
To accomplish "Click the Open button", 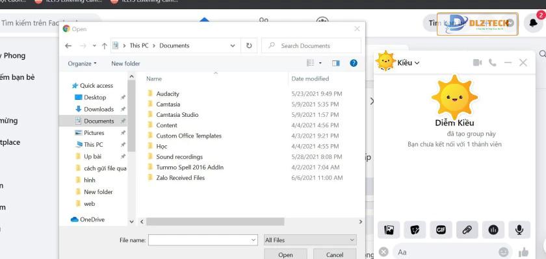I will pos(285,254).
